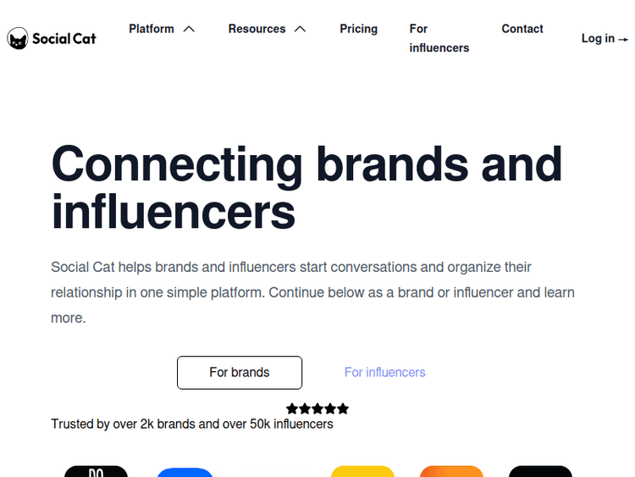
Task: Click the five-star rating icons
Action: (x=317, y=408)
